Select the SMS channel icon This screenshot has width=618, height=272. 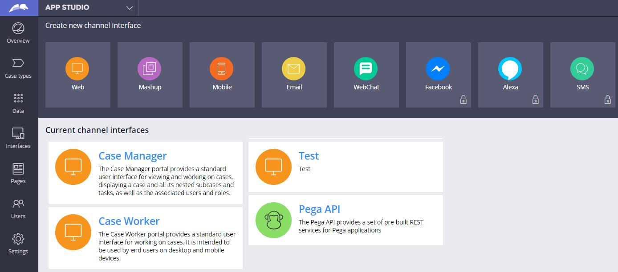coord(582,69)
